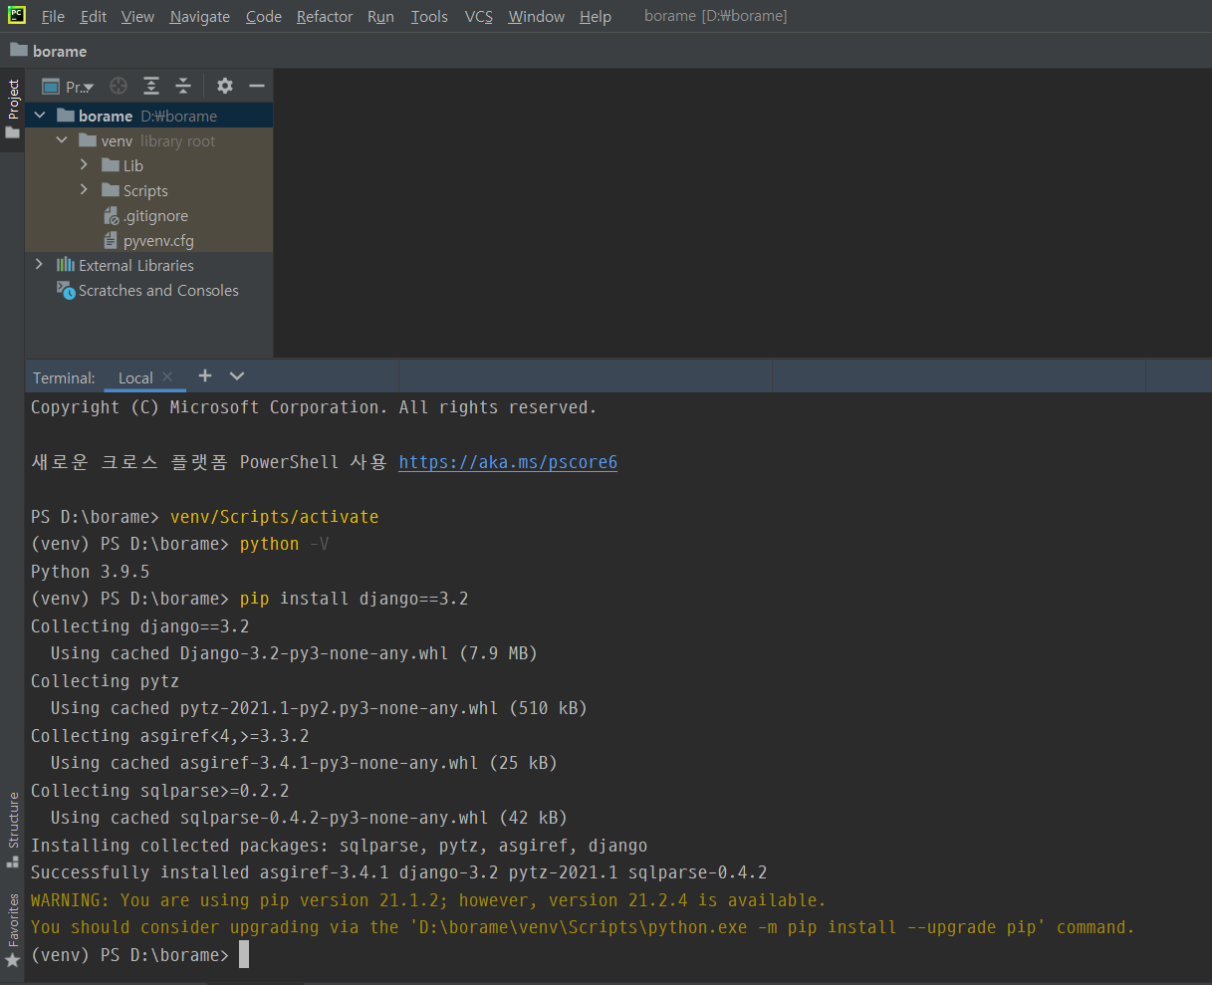This screenshot has height=985, width=1212.
Task: Open the Edit menu
Action: [94, 17]
